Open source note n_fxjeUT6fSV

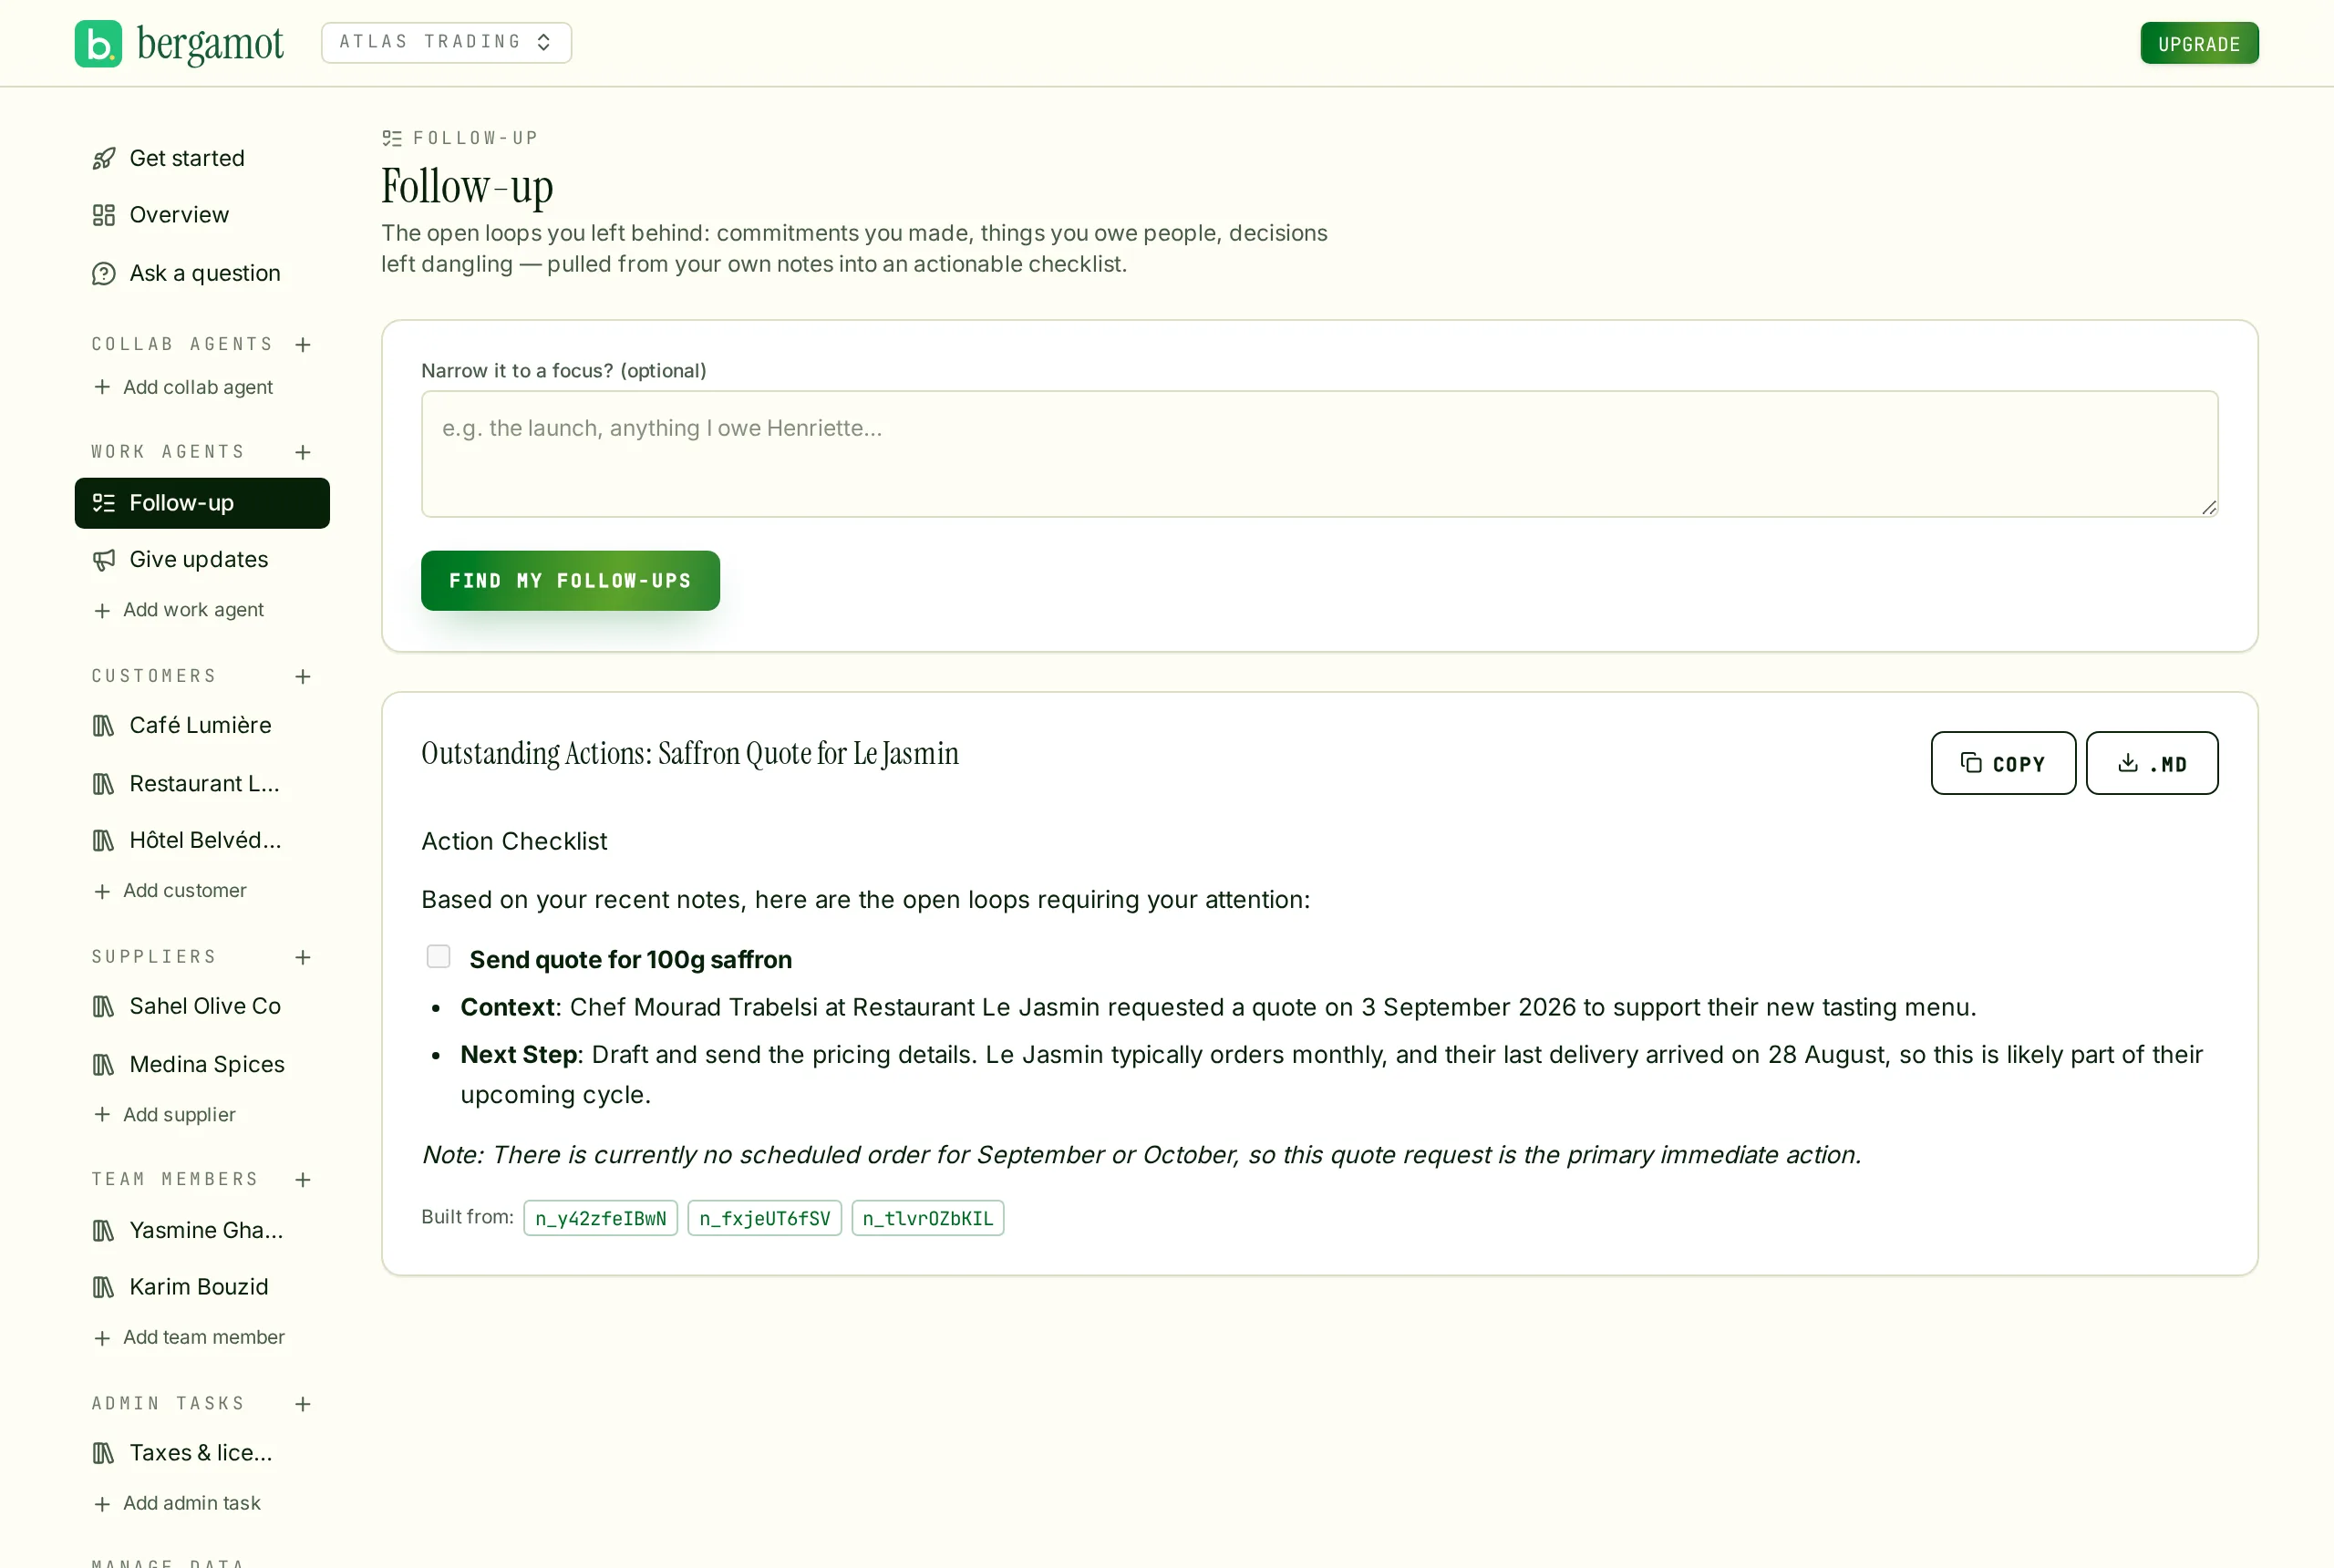click(765, 1218)
